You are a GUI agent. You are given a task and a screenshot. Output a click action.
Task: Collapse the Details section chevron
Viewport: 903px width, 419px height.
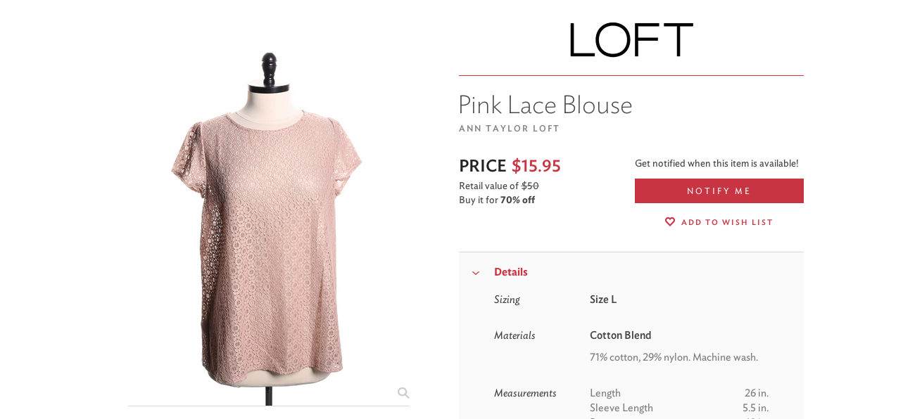tap(476, 273)
